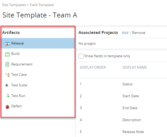
Task: Select the Release Note field row
Action: [133, 132]
